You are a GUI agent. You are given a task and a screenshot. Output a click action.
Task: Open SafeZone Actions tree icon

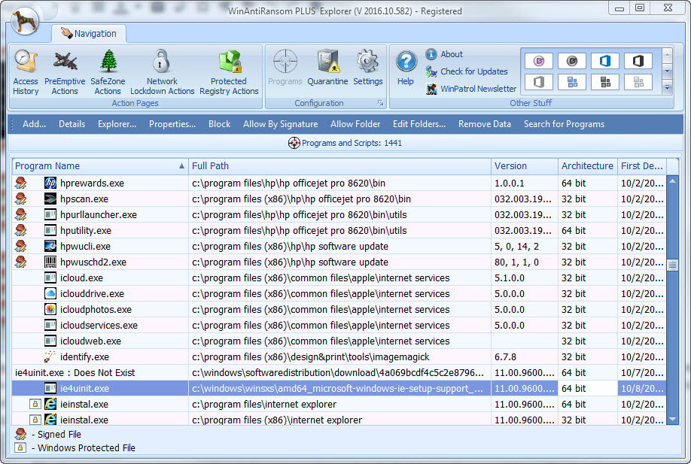click(108, 61)
